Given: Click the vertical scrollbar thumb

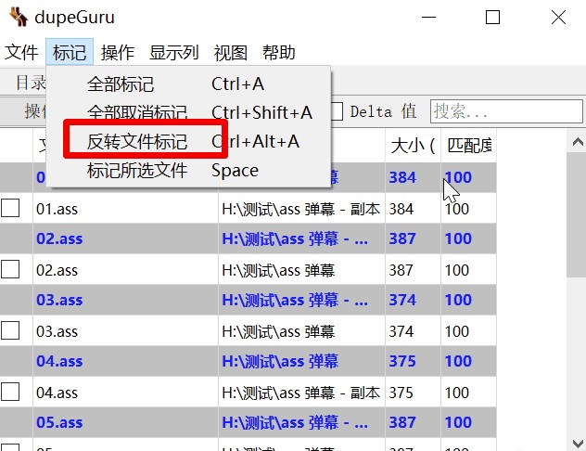Looking at the screenshot, I should tap(577, 215).
